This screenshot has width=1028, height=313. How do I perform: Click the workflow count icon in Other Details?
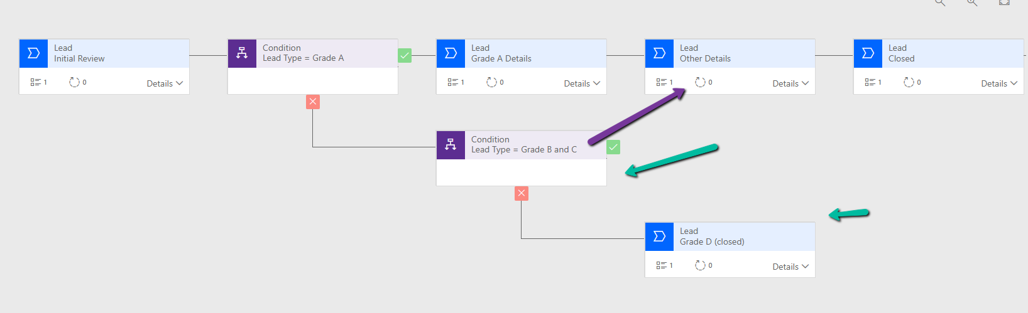[700, 82]
